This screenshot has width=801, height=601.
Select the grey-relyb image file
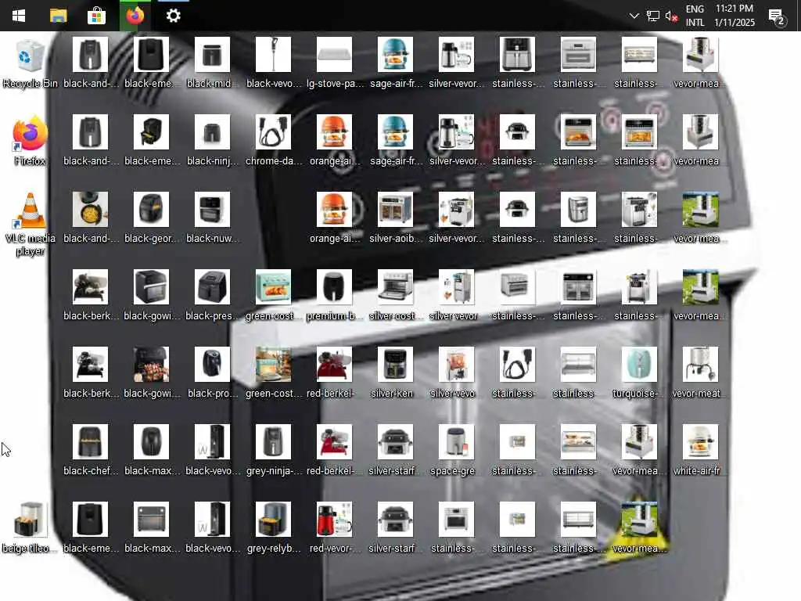(273, 528)
